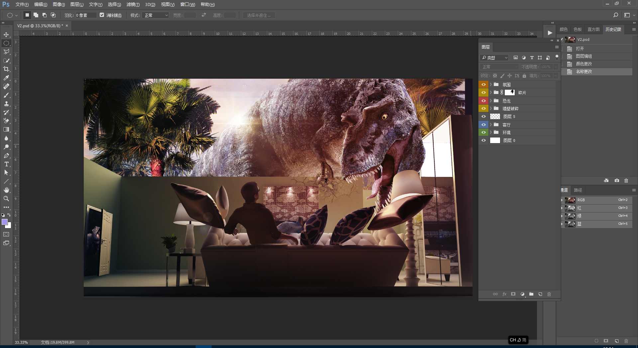Switch to the 路径 paths tab

(x=578, y=190)
